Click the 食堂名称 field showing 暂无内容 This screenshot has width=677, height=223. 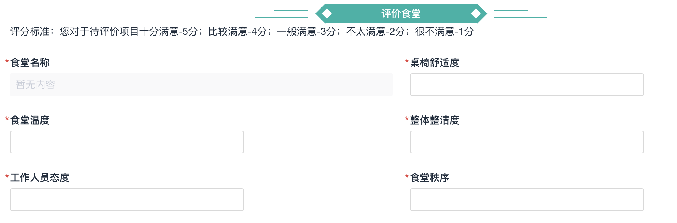(x=201, y=85)
